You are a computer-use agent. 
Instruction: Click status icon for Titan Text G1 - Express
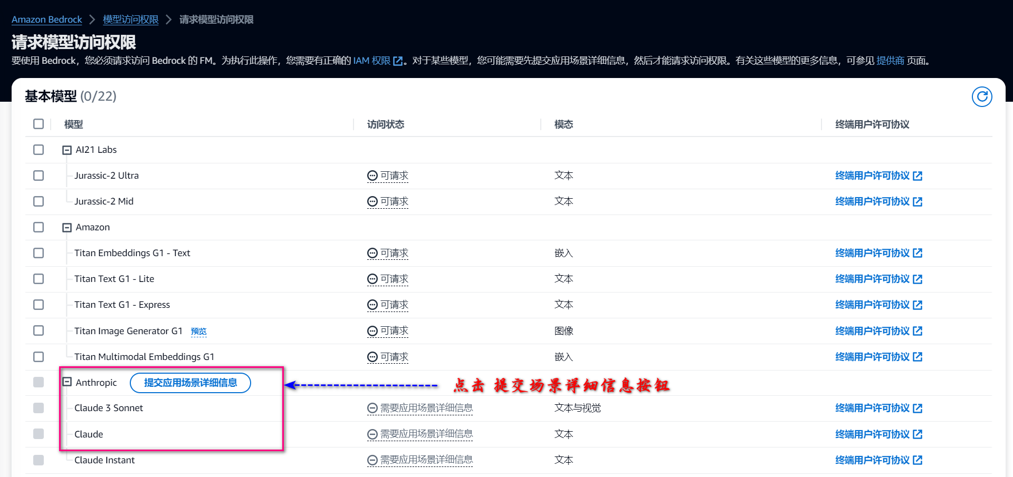point(372,305)
